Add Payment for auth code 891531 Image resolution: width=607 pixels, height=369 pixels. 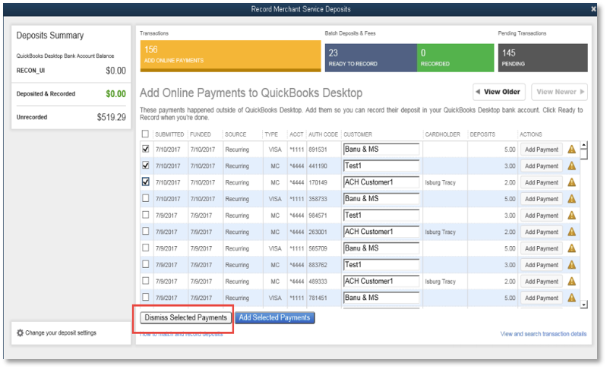coord(541,150)
